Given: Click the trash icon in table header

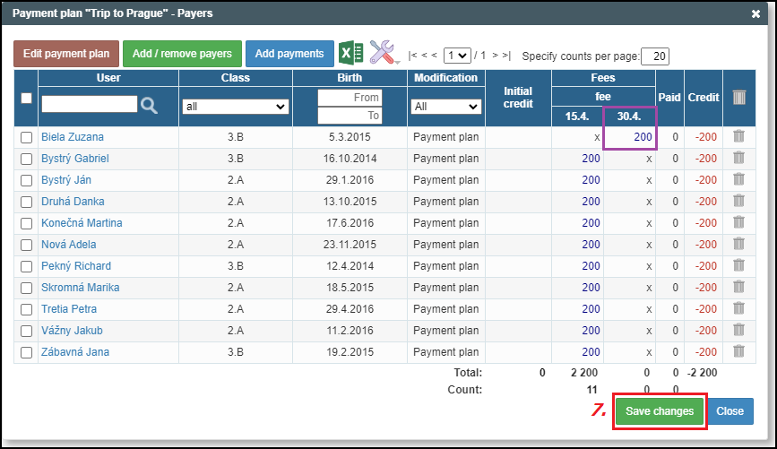Looking at the screenshot, I should [x=738, y=97].
